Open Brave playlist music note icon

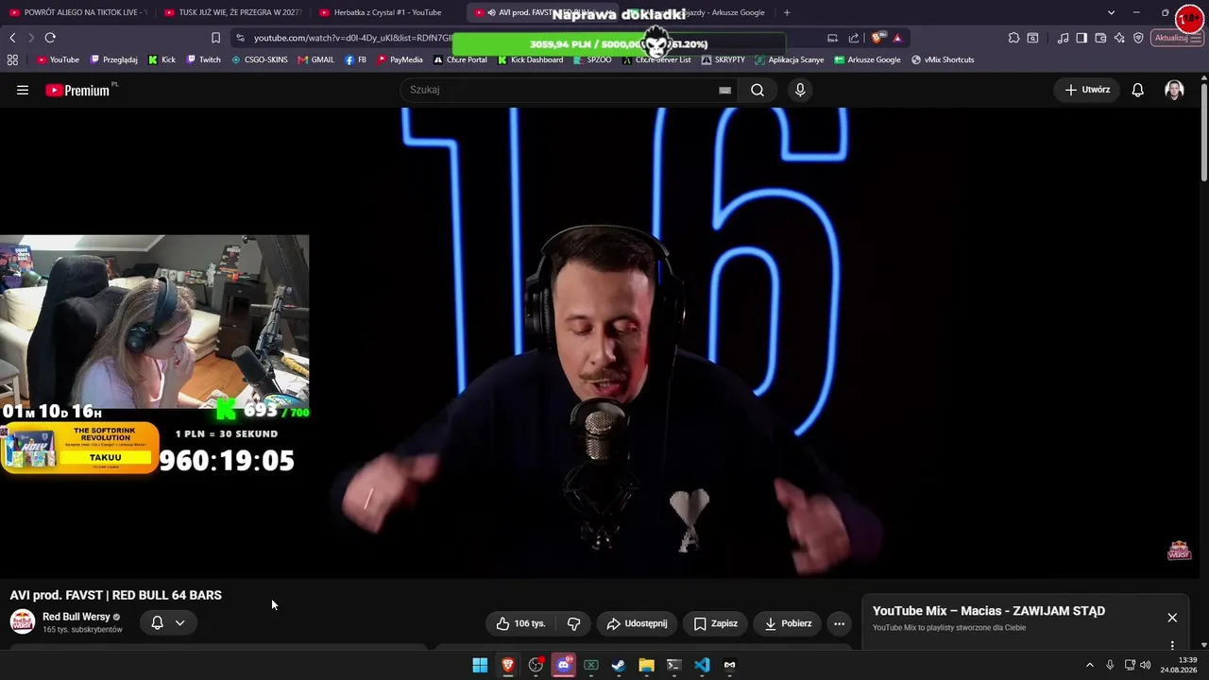(x=1064, y=38)
